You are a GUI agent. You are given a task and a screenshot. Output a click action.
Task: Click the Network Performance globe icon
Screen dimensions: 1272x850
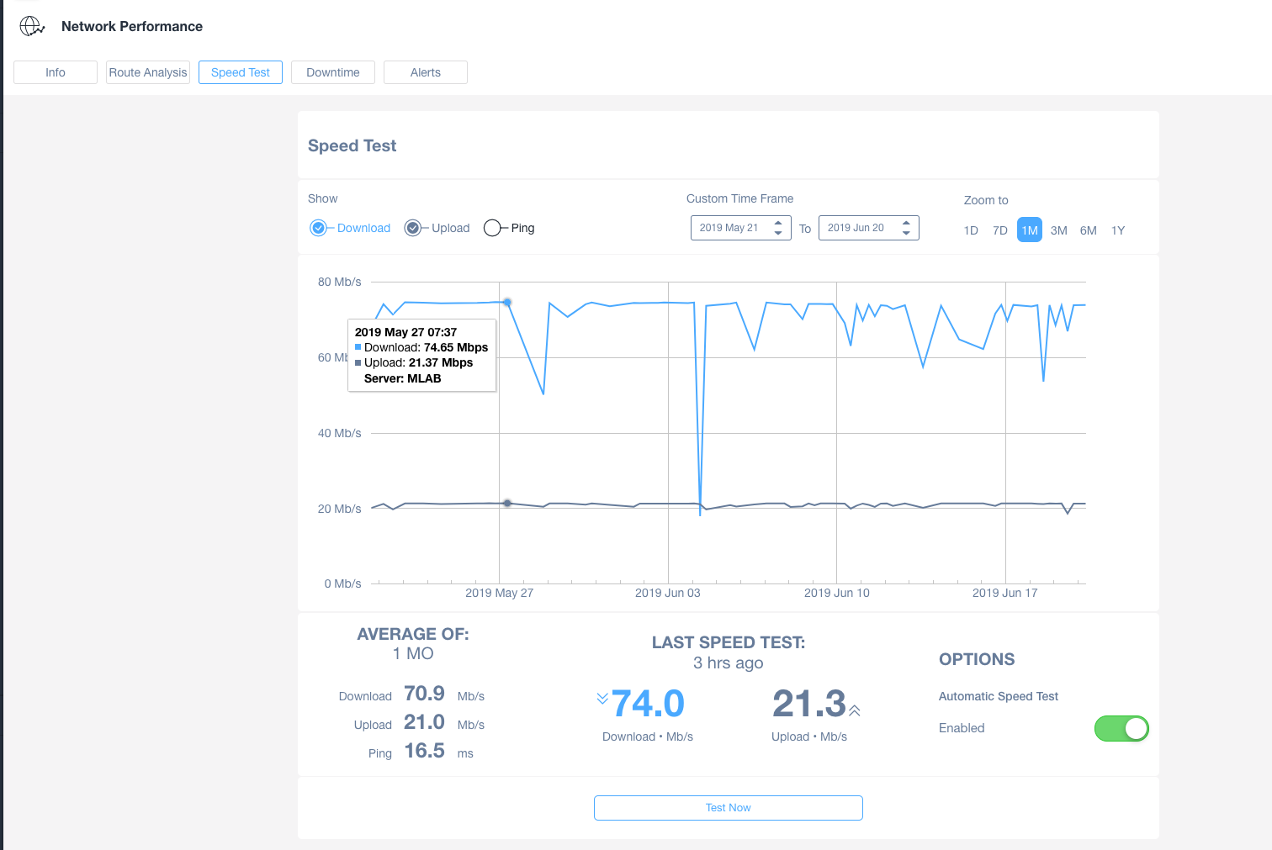point(32,26)
